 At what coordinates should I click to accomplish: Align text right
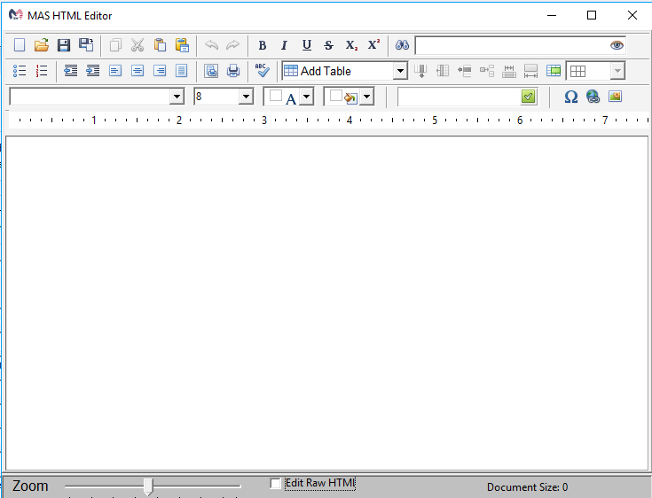pyautogui.click(x=160, y=71)
